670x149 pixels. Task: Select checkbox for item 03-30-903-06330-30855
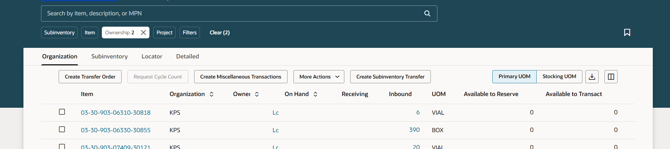point(62,129)
